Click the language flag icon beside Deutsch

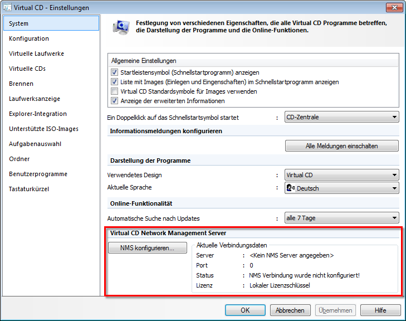pos(291,188)
